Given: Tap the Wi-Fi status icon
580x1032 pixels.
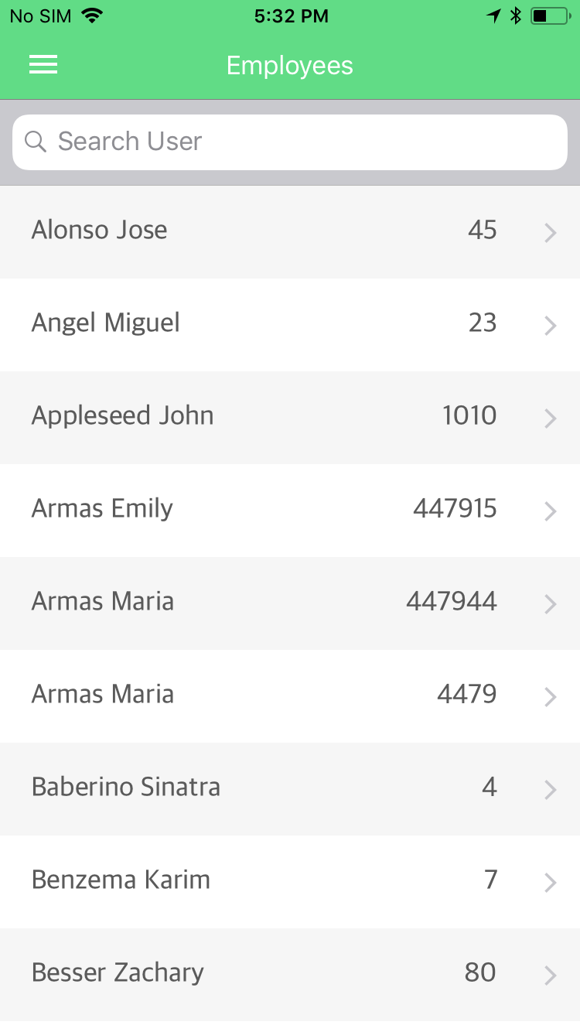Looking at the screenshot, I should point(93,16).
